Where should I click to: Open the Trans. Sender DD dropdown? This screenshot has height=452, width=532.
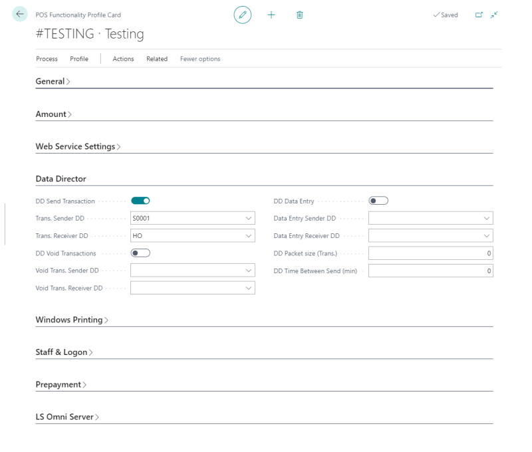pyautogui.click(x=249, y=218)
